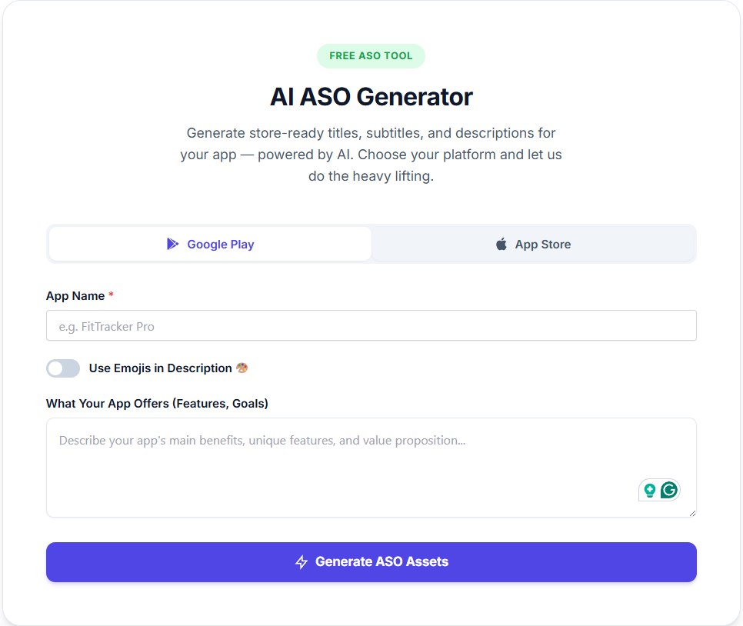Click the Apple logo on the App Store tab

tap(501, 244)
